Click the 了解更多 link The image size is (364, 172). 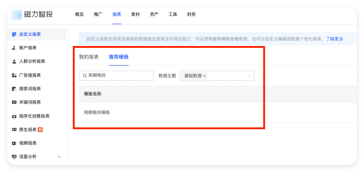tap(335, 39)
